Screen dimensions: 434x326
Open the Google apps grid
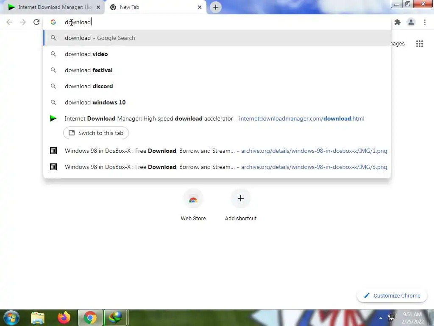pyautogui.click(x=419, y=44)
